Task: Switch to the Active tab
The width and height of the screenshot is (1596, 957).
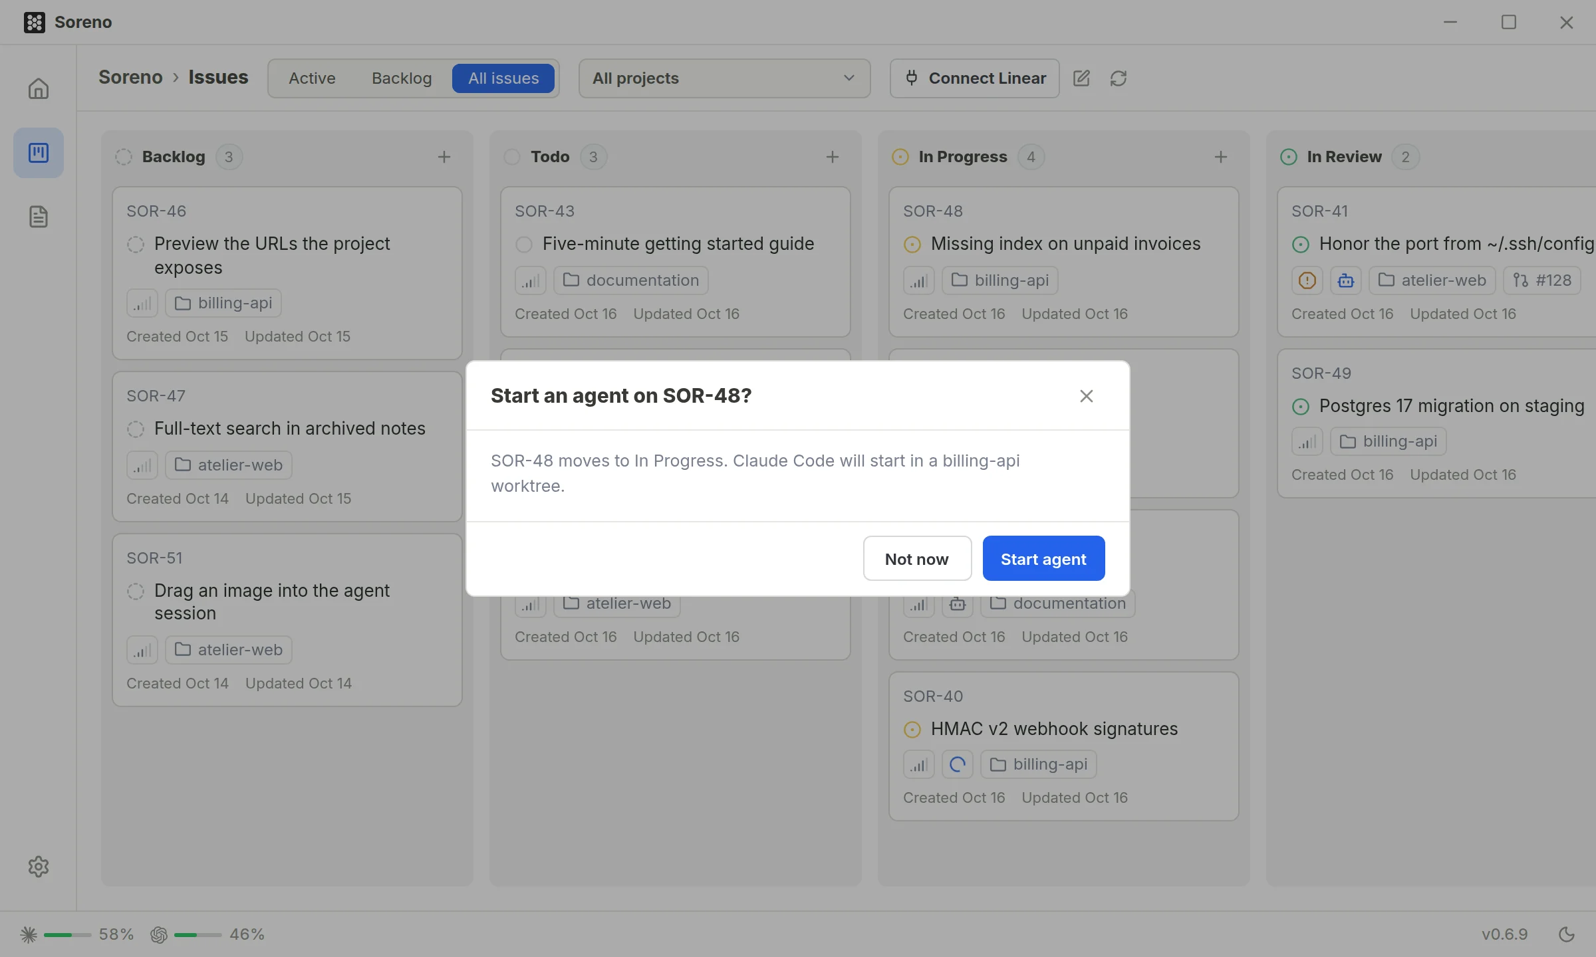Action: [312, 78]
